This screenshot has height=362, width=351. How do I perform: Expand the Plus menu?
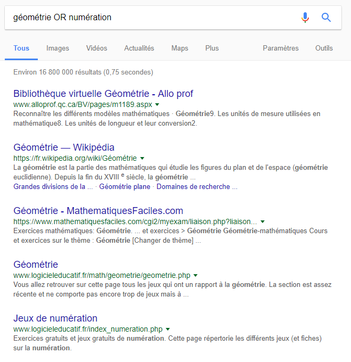212,48
